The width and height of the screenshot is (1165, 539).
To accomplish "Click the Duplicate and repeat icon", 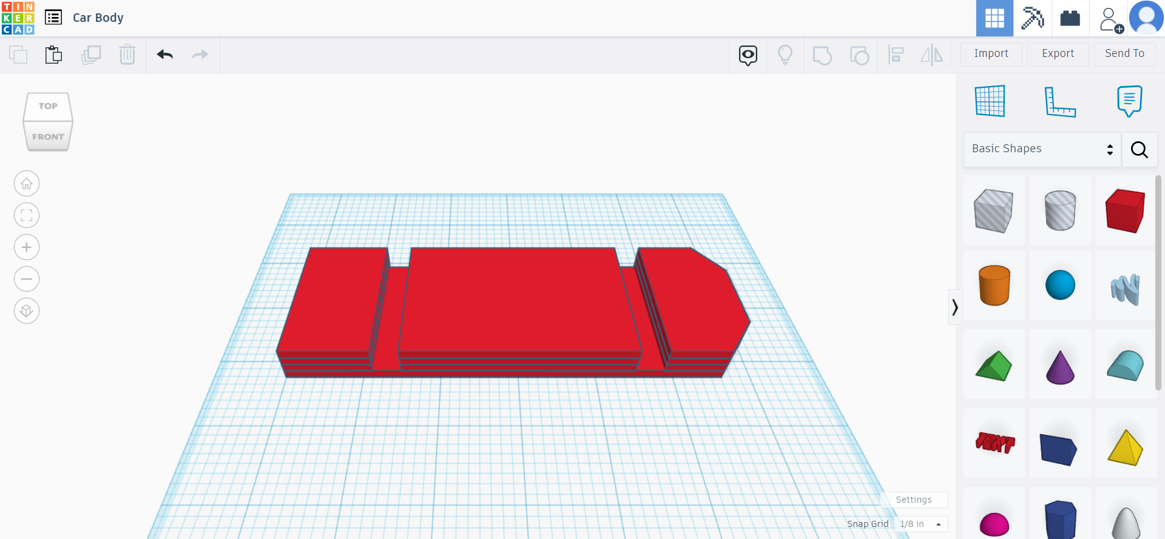I will (91, 55).
